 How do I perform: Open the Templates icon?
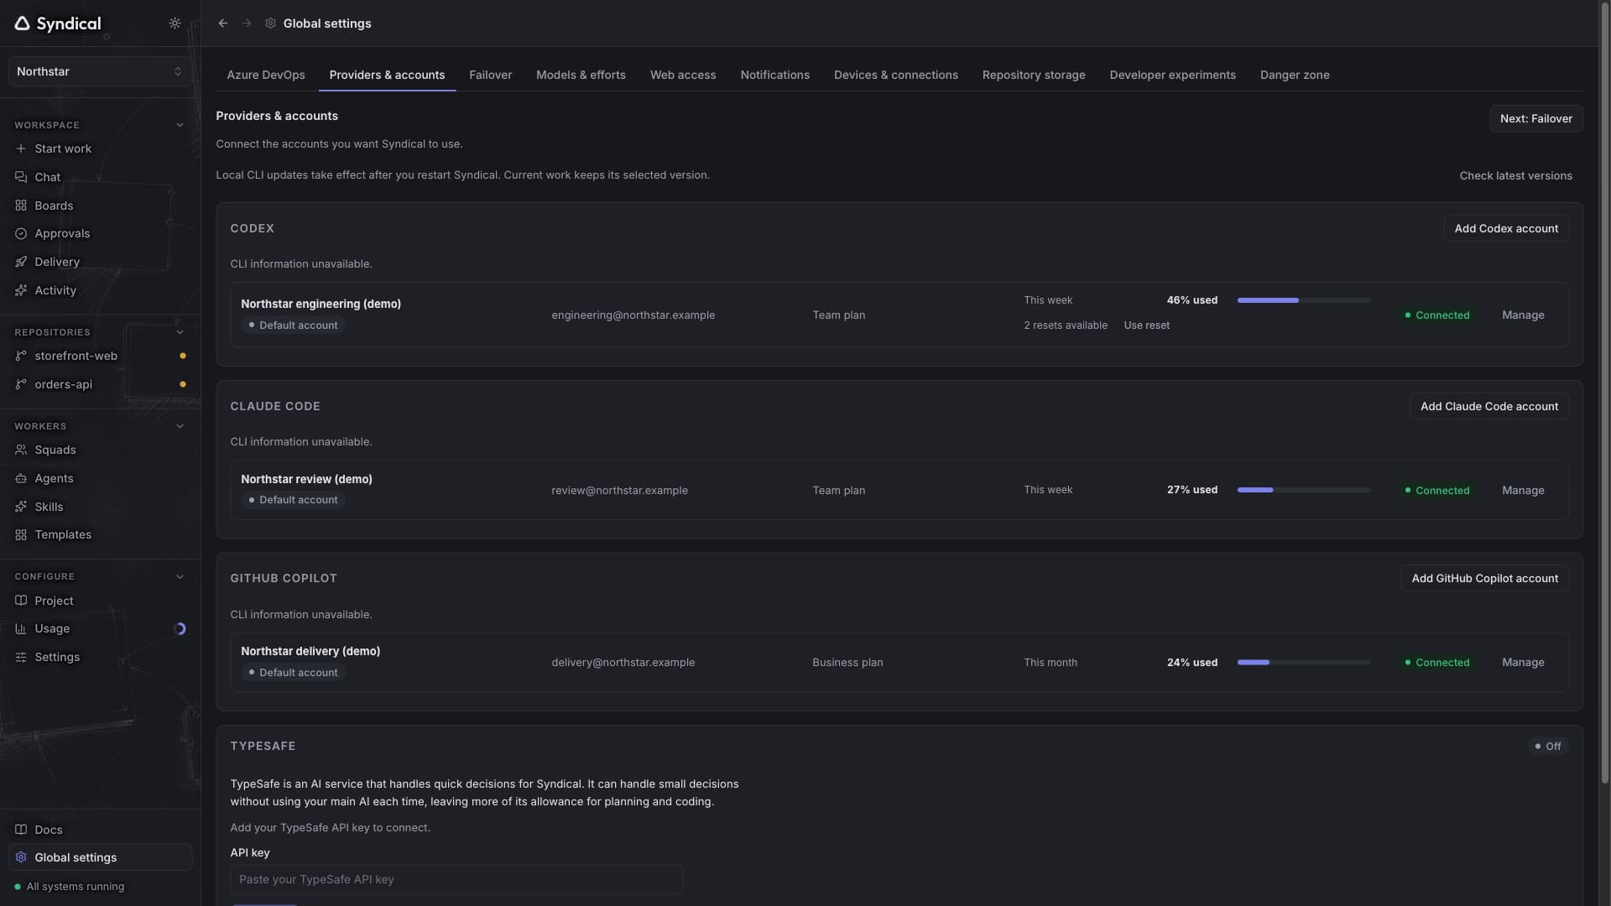point(21,534)
